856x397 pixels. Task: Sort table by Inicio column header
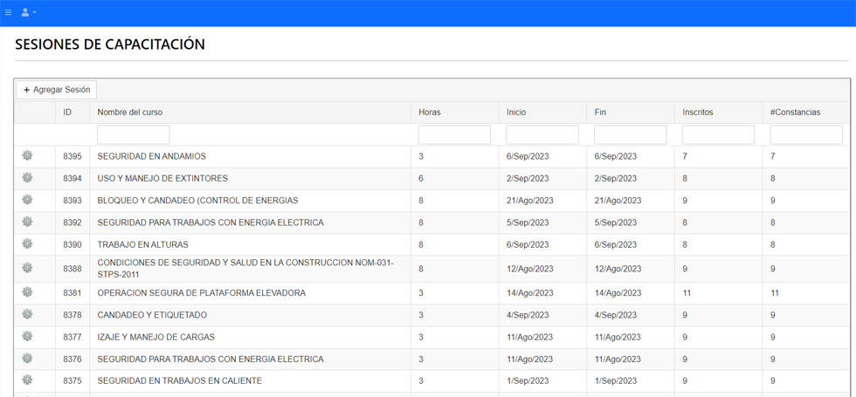pos(516,113)
